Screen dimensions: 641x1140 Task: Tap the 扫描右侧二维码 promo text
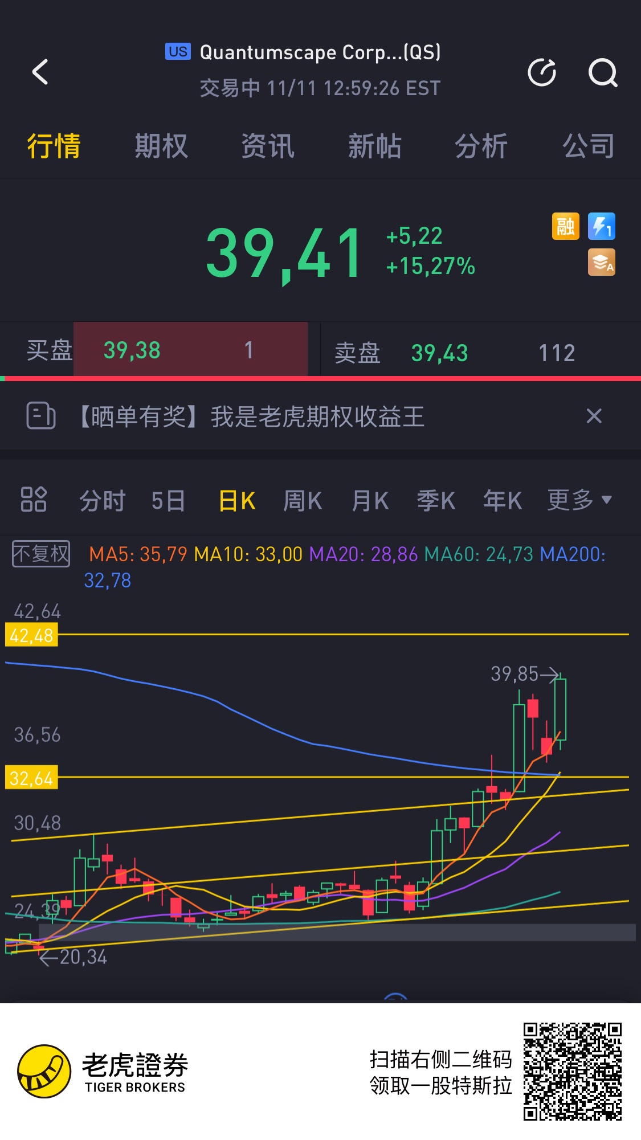coord(440,1059)
